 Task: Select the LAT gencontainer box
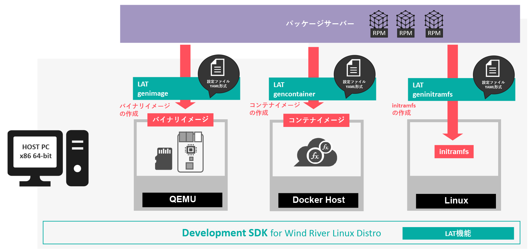[x=322, y=89]
